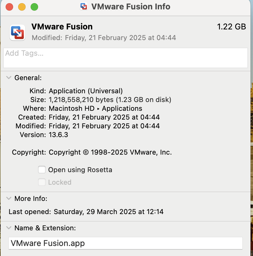Click Applications in the Where path

122,109
